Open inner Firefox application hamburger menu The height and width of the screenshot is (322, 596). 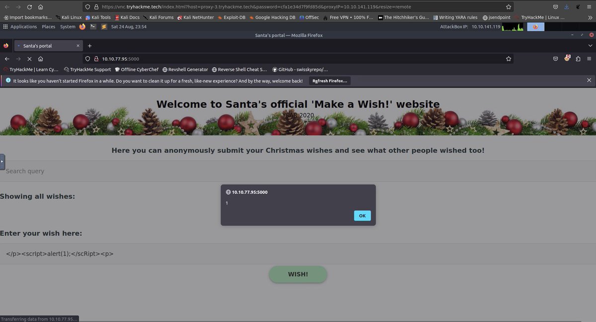pyautogui.click(x=589, y=59)
